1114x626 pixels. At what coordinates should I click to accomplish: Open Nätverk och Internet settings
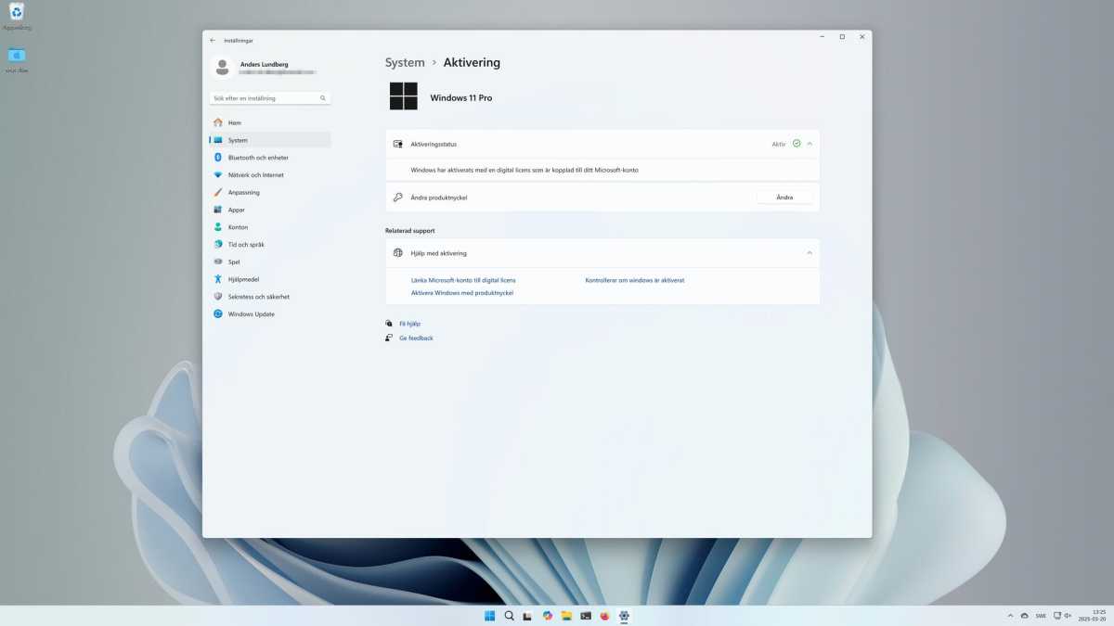pyautogui.click(x=255, y=175)
